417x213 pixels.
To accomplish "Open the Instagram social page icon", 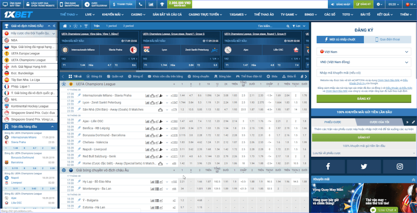I will tap(399, 166).
